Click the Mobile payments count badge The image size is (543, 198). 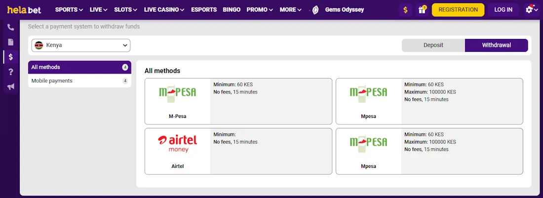click(x=125, y=81)
